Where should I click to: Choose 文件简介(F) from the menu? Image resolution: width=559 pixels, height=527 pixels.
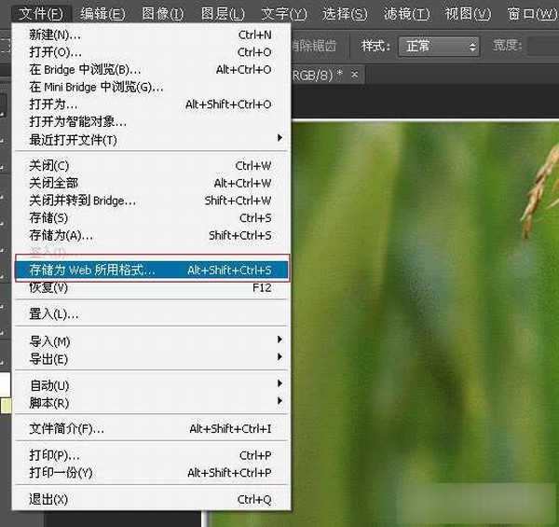[x=67, y=429]
